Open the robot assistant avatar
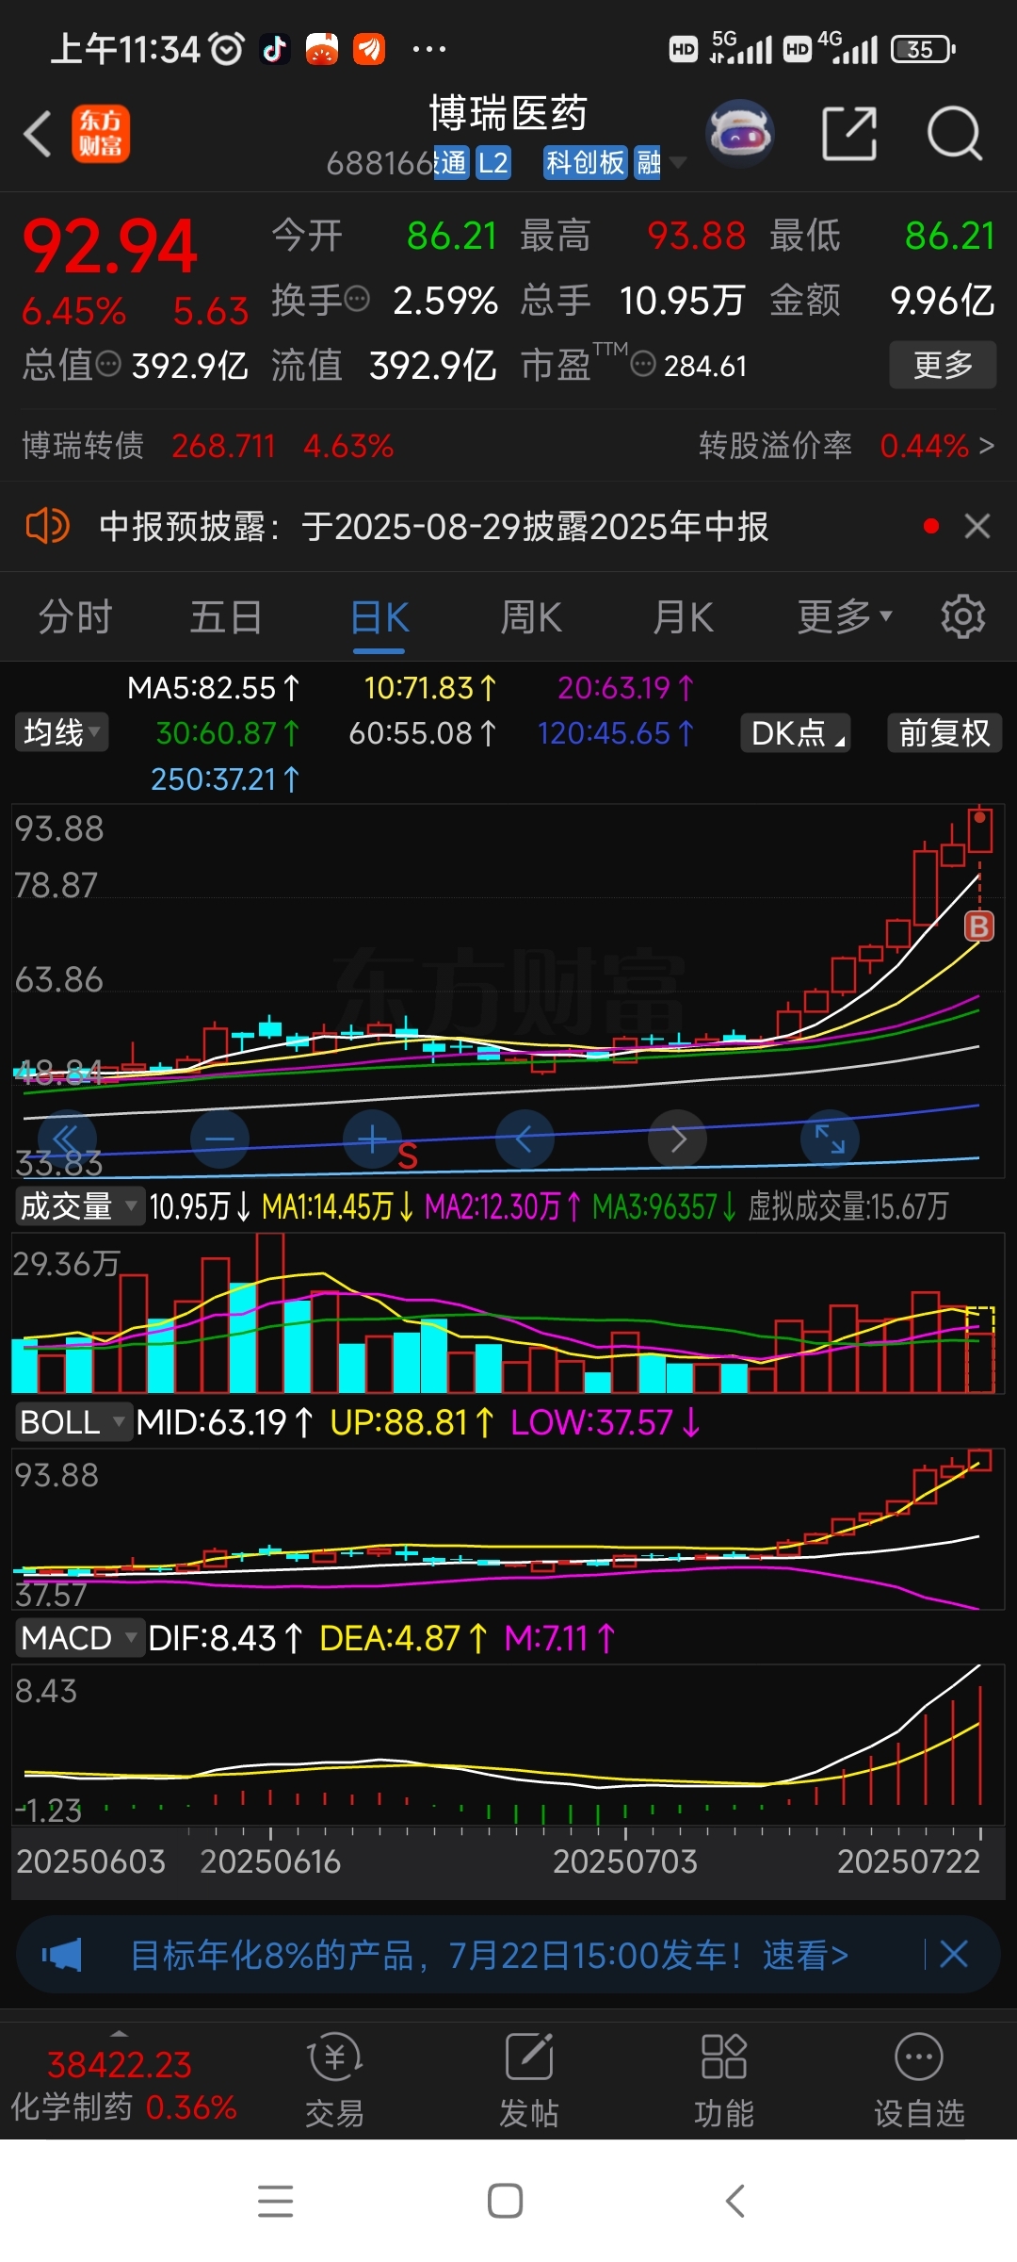 pyautogui.click(x=740, y=134)
